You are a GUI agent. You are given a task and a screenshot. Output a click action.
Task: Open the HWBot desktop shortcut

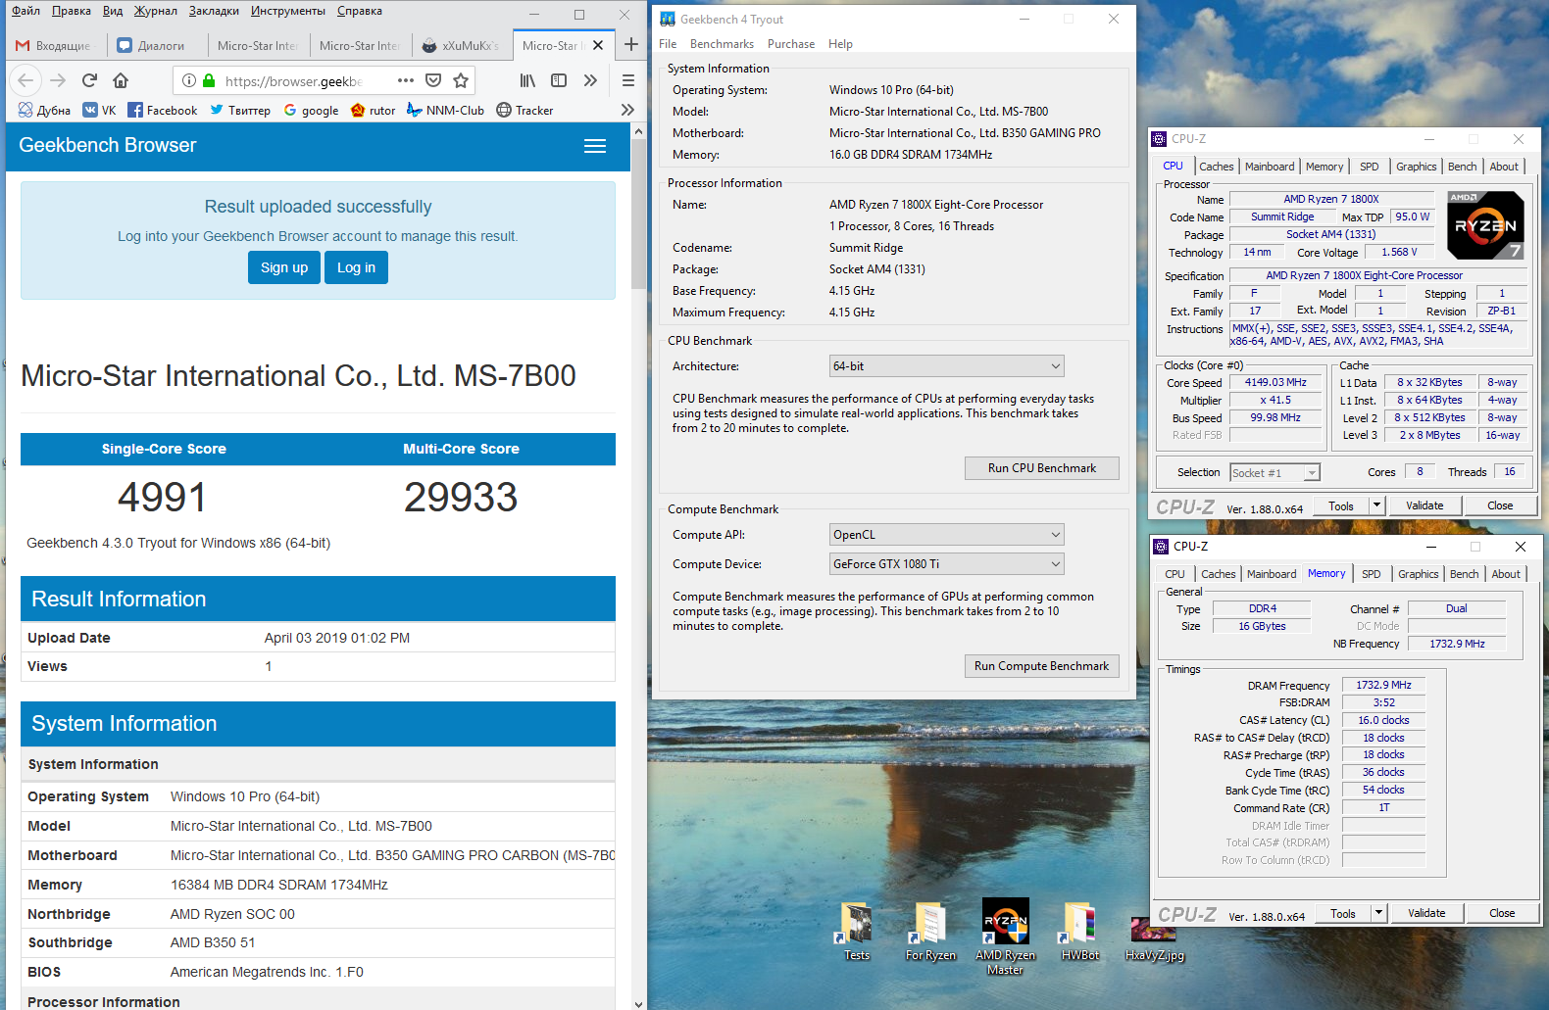click(1079, 932)
